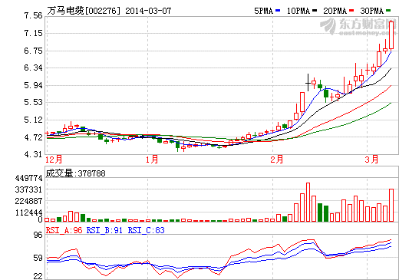
Task: Click the 112444 volume axis label
Action: [x=28, y=212]
